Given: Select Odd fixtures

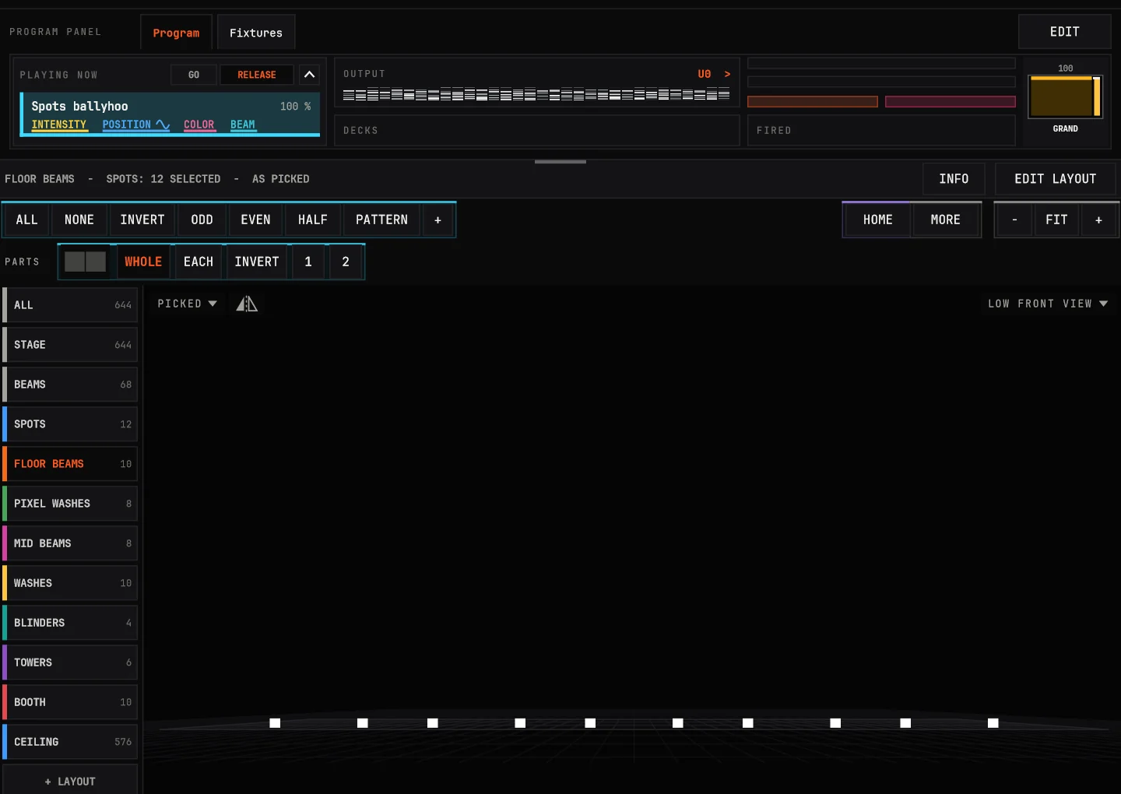Looking at the screenshot, I should point(202,220).
